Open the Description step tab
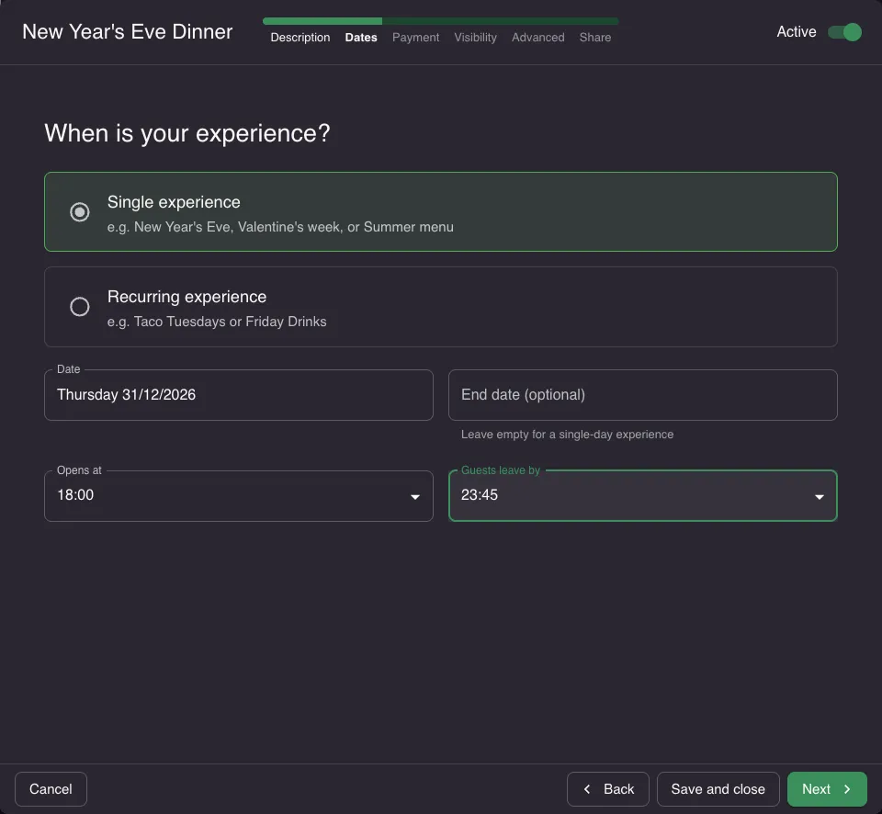Screen dimensions: 882x814 300,37
